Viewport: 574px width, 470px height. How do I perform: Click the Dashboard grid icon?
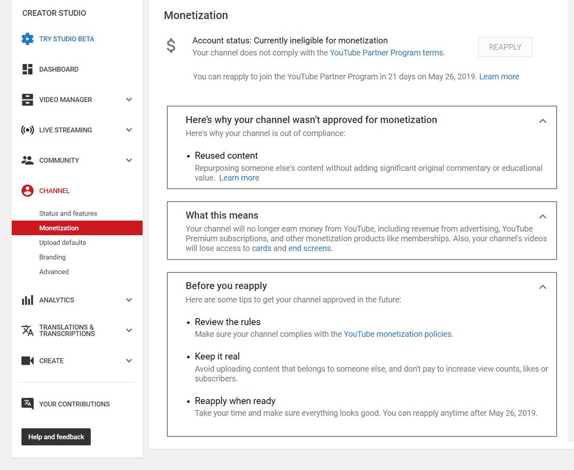28,69
